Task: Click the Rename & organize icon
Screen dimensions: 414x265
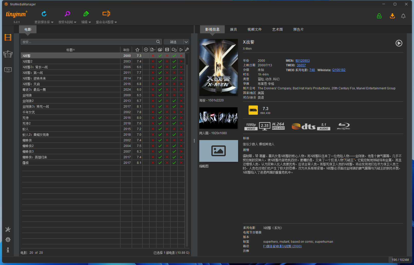Action: click(x=106, y=14)
